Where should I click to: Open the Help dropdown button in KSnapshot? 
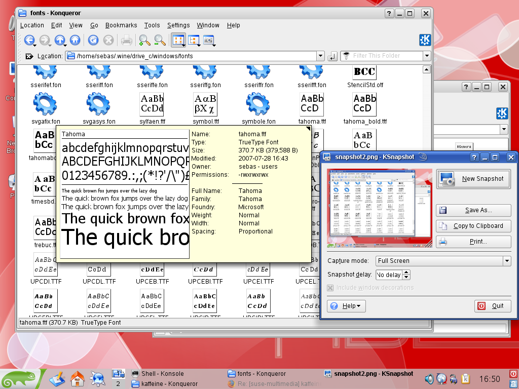coord(346,306)
